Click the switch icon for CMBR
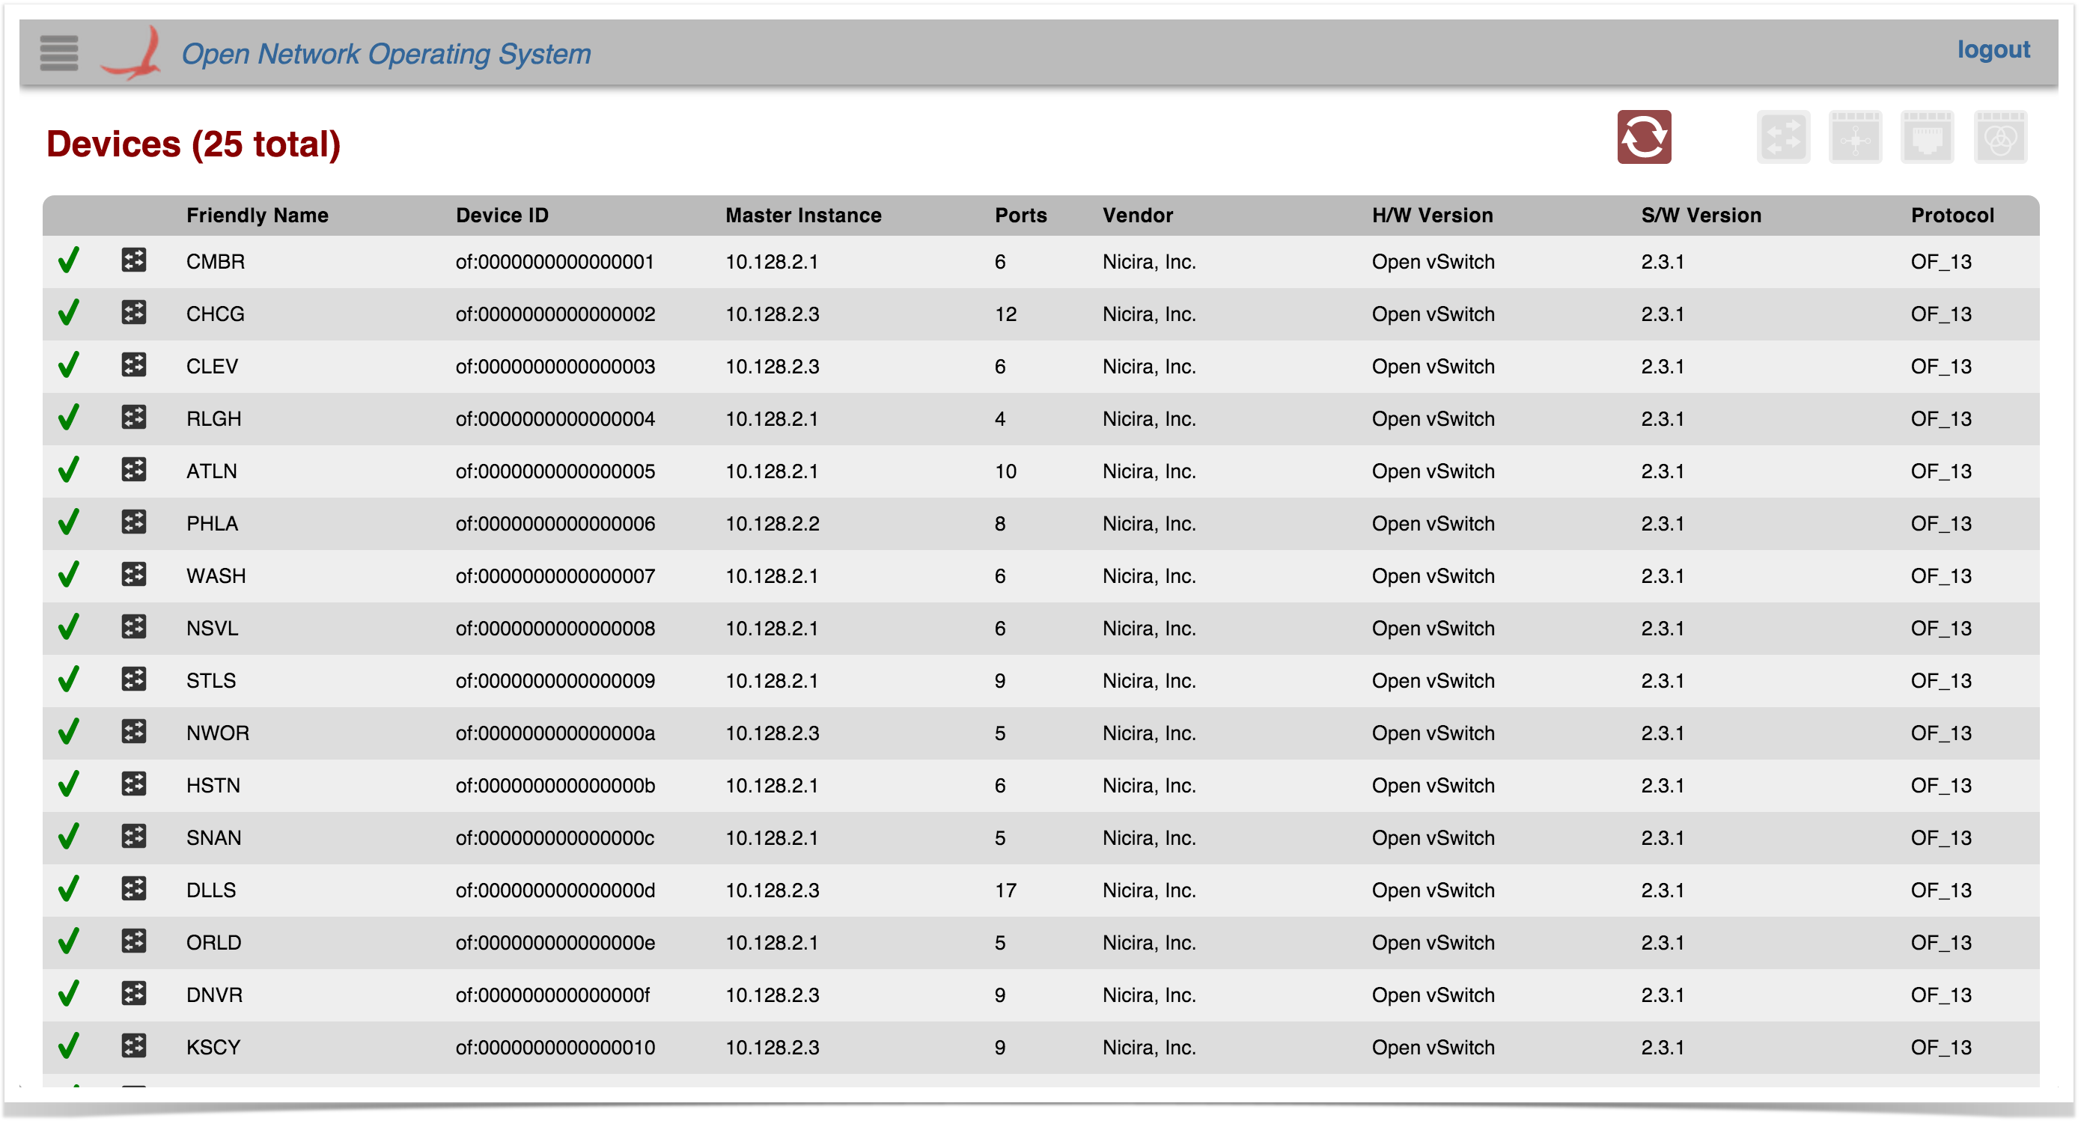This screenshot has height=1124, width=2084. coord(134,261)
